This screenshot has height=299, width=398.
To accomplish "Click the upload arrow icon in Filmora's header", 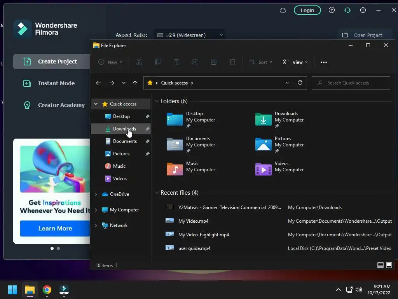I will (x=332, y=10).
